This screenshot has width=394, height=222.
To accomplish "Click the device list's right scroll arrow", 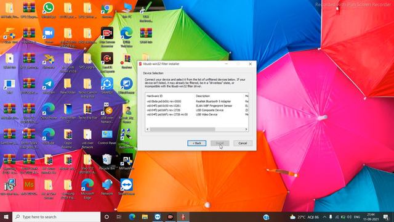I will coord(246,129).
